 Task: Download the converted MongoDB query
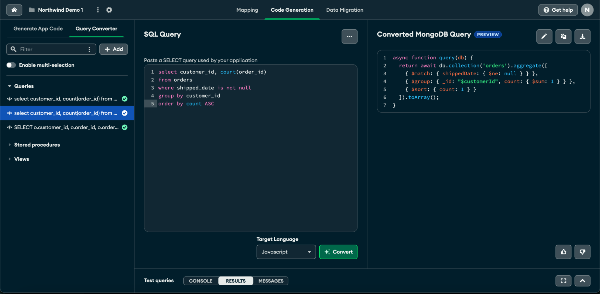pos(582,36)
